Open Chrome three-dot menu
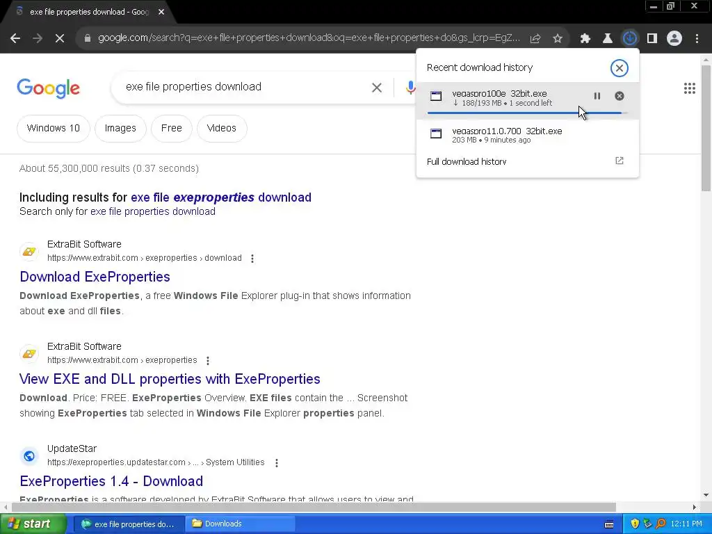712x534 pixels. tap(697, 39)
